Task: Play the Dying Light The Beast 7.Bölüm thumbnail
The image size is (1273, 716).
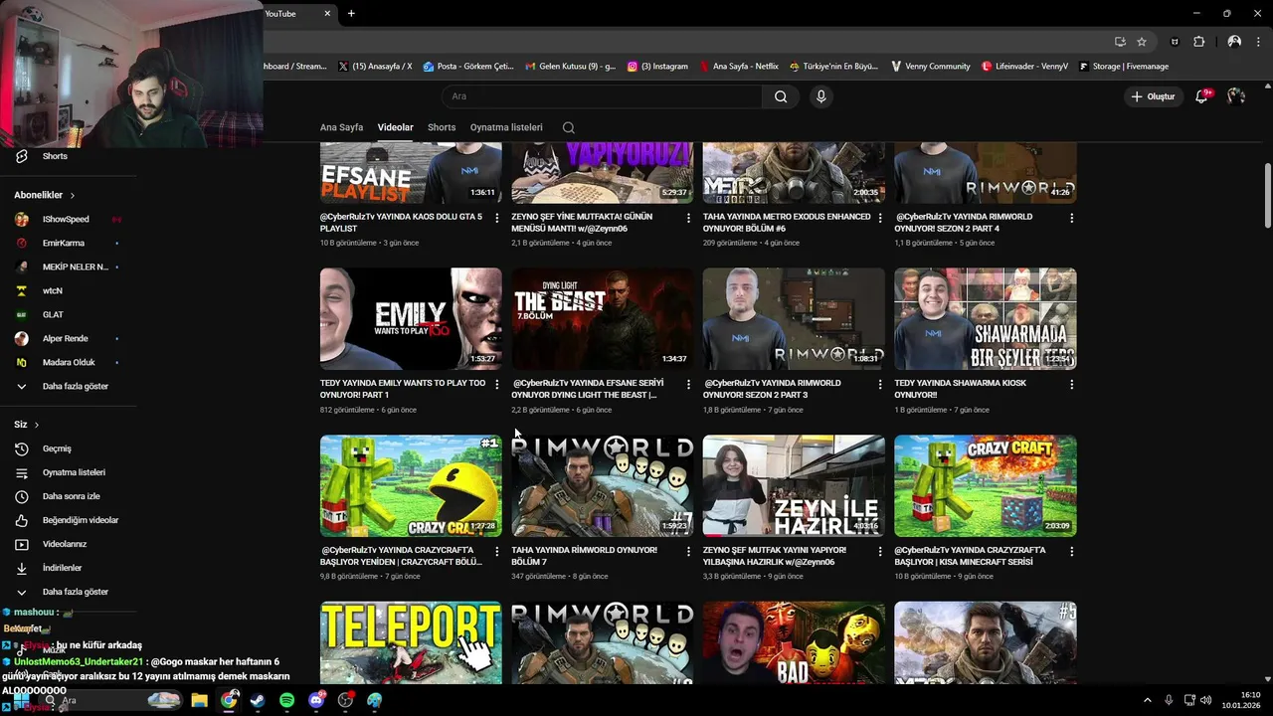Action: [x=603, y=318]
